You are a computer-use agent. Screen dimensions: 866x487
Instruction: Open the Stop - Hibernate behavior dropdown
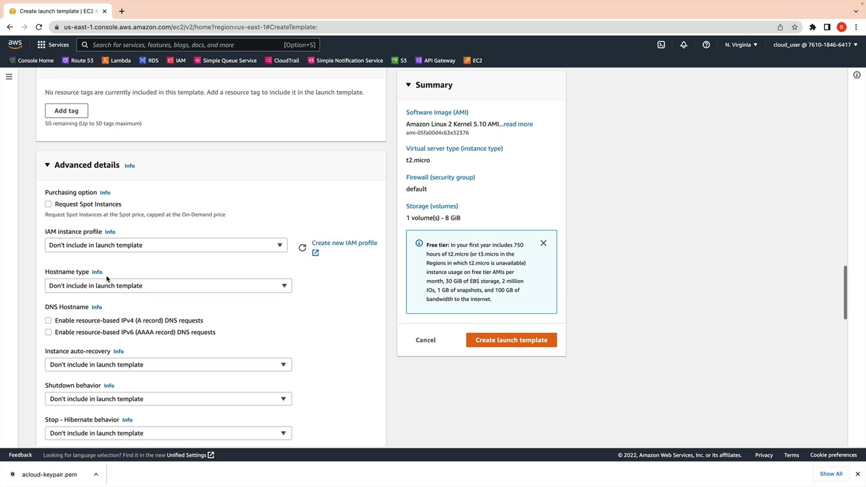click(x=168, y=433)
